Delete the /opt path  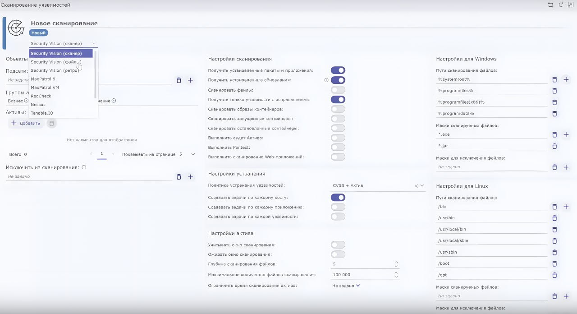(554, 275)
